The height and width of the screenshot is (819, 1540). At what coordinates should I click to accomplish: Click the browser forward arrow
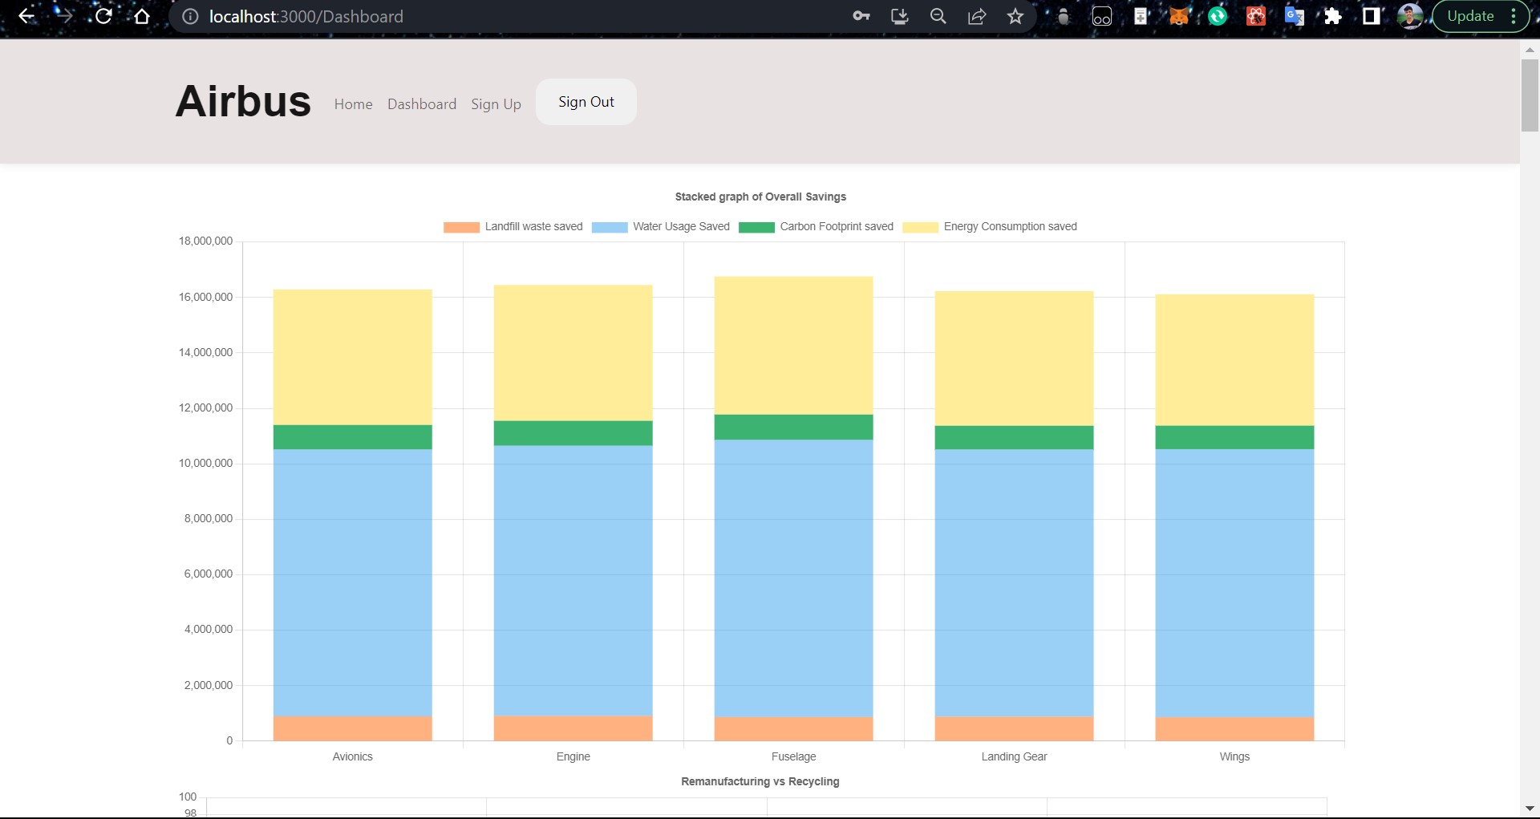pos(64,16)
